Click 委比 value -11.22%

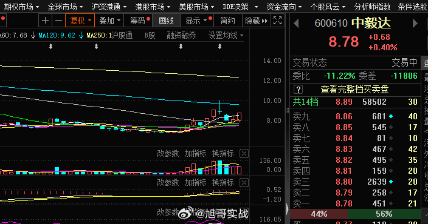pos(339,76)
